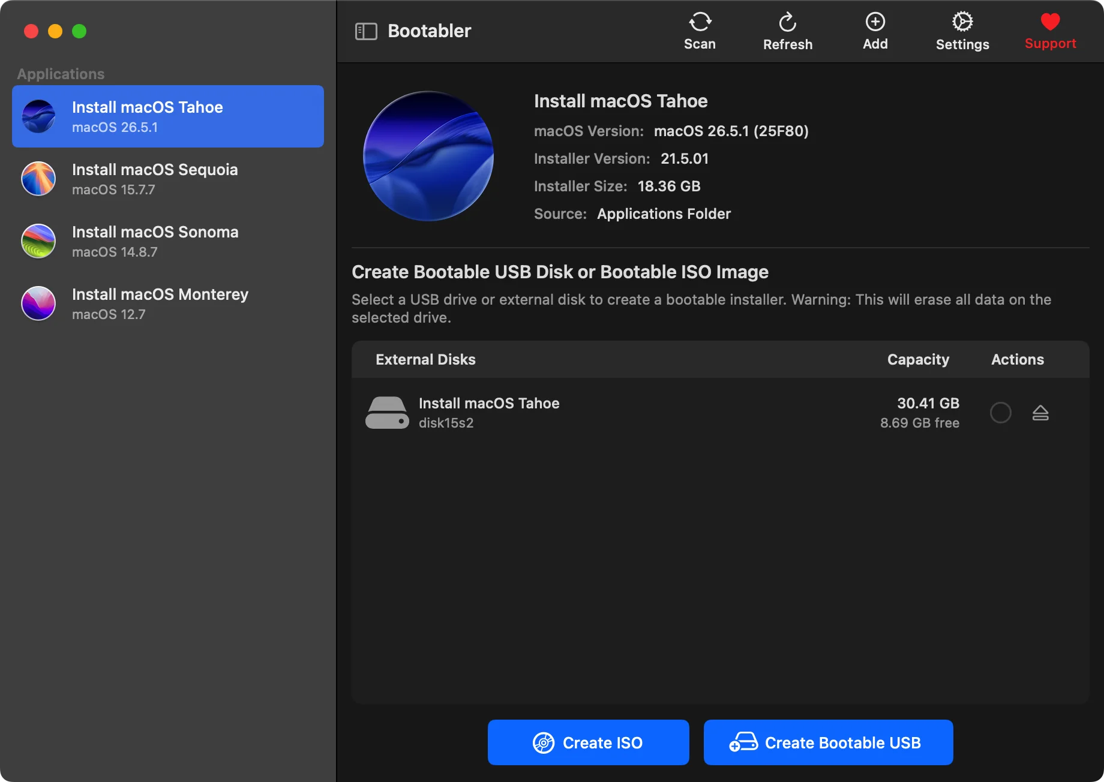Click the external drive icon for disk15s2

coord(387,413)
